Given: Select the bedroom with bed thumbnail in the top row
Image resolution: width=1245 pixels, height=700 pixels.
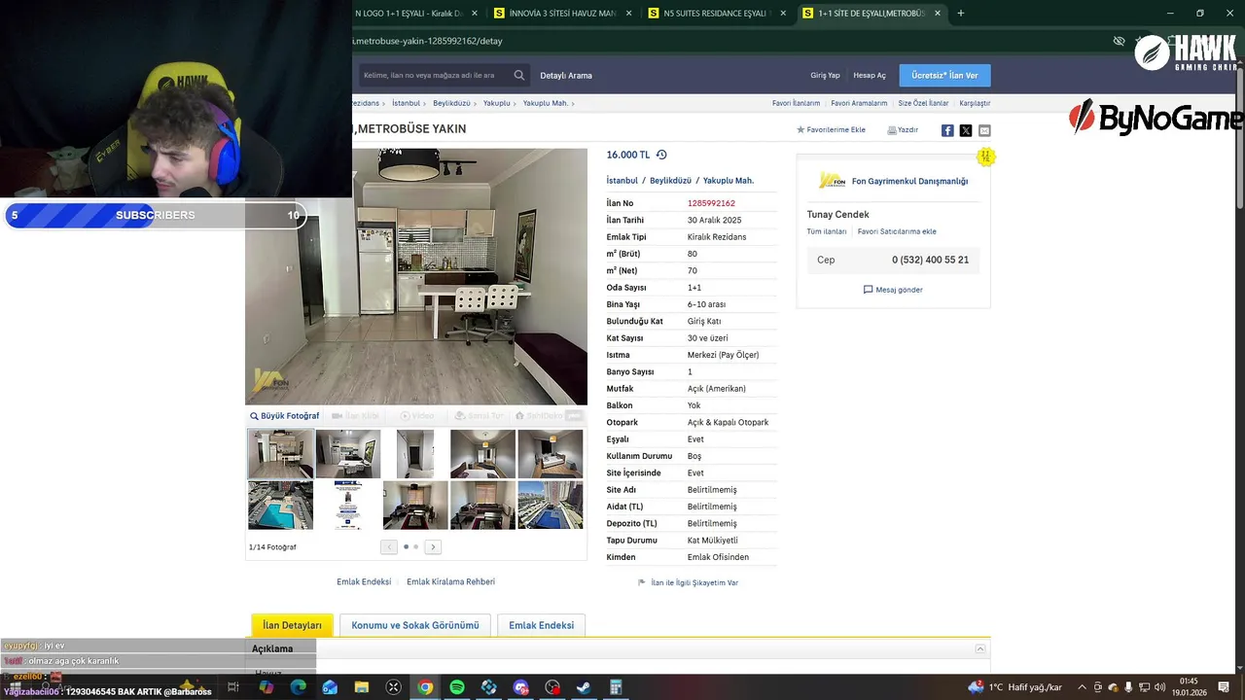Looking at the screenshot, I should [x=551, y=454].
